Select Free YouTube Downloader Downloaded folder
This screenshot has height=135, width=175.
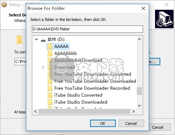tap(95, 81)
